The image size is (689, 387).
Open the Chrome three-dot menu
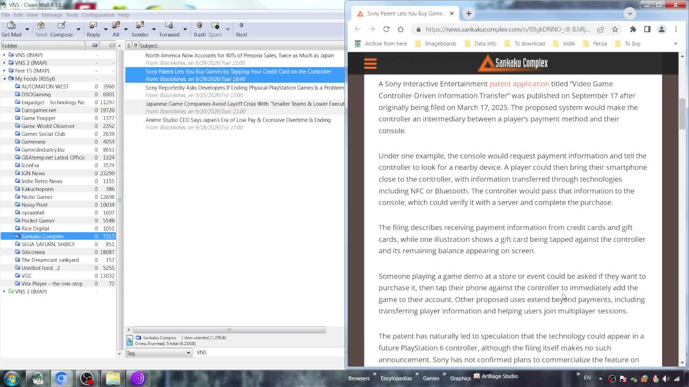(676, 29)
